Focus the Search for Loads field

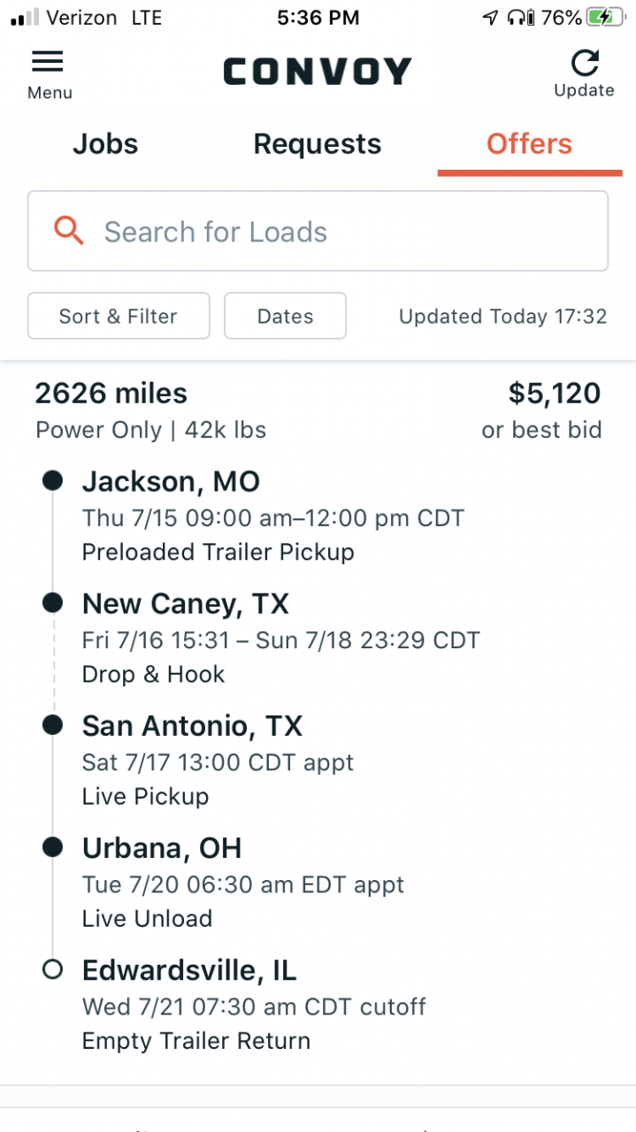pyautogui.click(x=318, y=231)
